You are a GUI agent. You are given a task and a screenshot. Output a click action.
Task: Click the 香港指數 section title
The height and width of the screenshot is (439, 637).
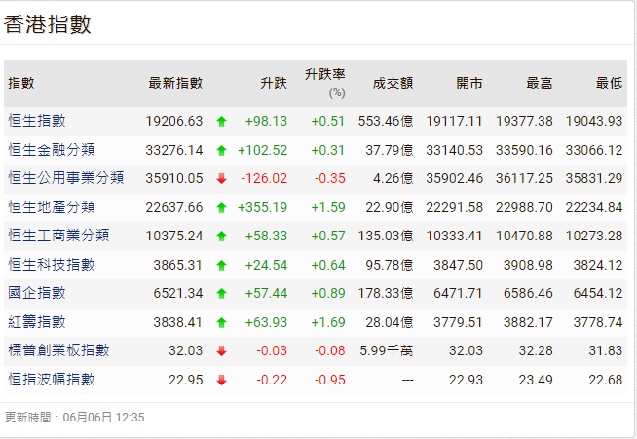point(47,24)
